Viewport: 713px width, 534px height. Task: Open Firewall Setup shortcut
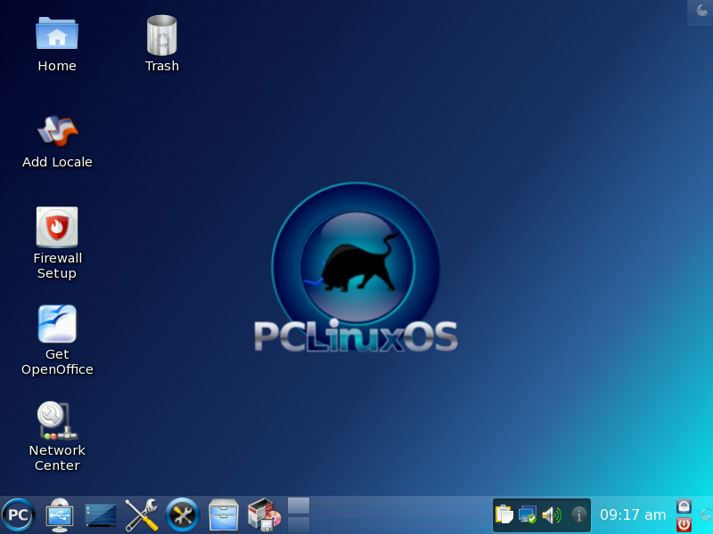[x=57, y=228]
